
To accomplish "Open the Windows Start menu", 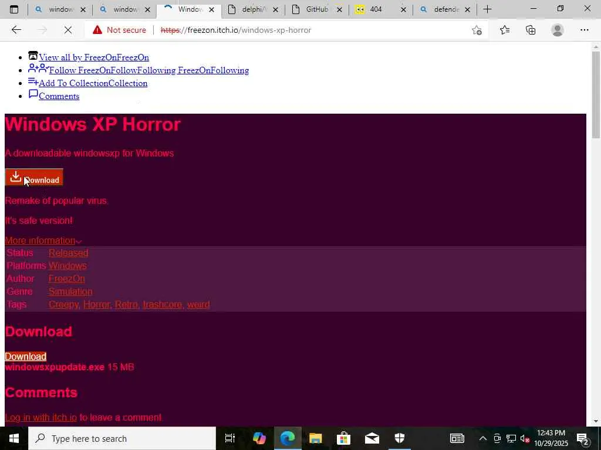I will tap(14, 438).
